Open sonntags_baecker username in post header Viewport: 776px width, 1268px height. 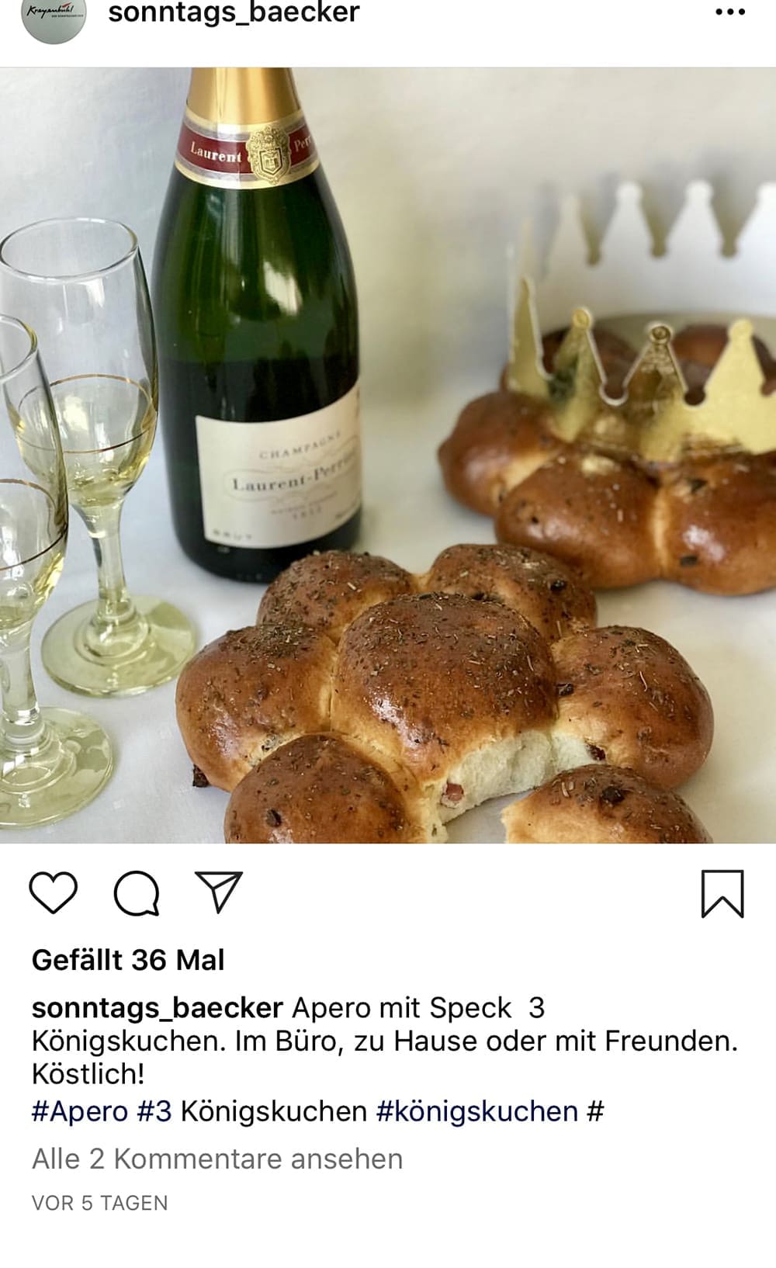click(x=234, y=13)
